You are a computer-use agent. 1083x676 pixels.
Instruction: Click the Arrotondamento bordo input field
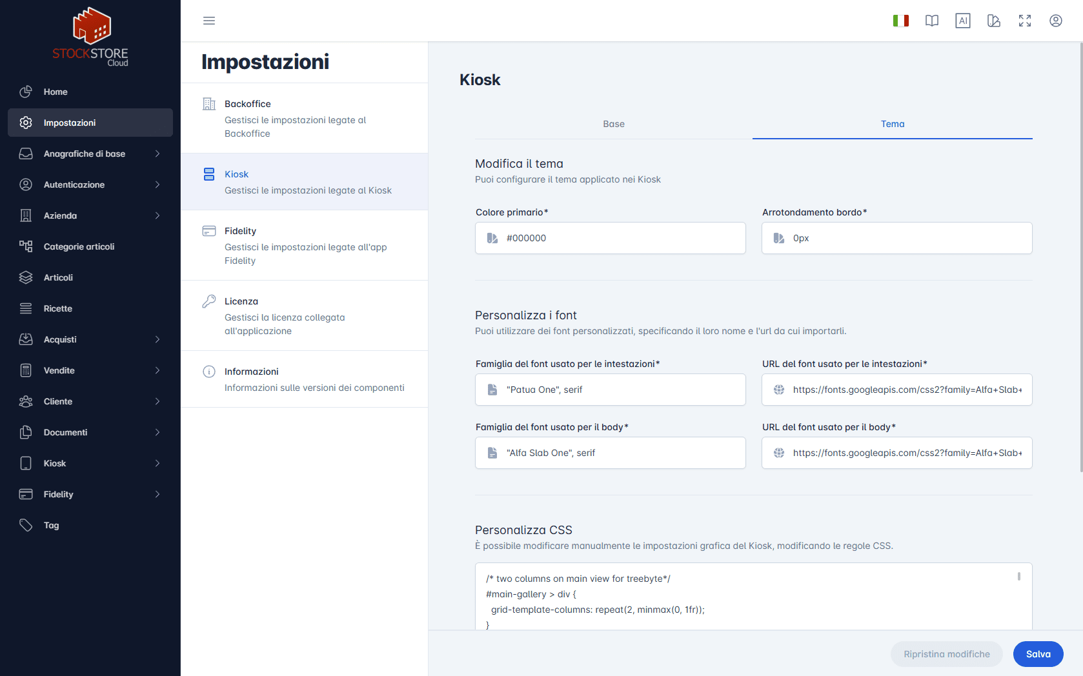(896, 238)
